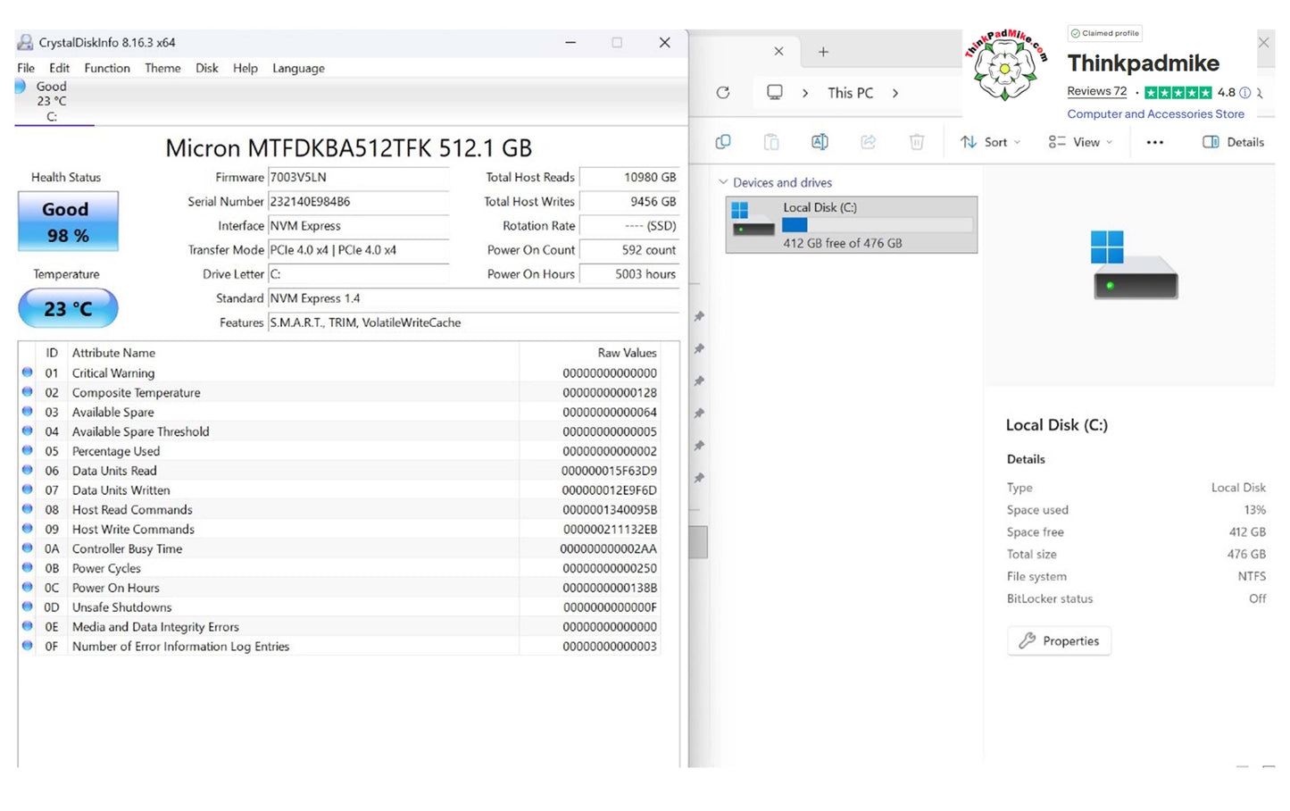Toggle the Details pane button
This screenshot has width=1290, height=811.
[x=1233, y=142]
